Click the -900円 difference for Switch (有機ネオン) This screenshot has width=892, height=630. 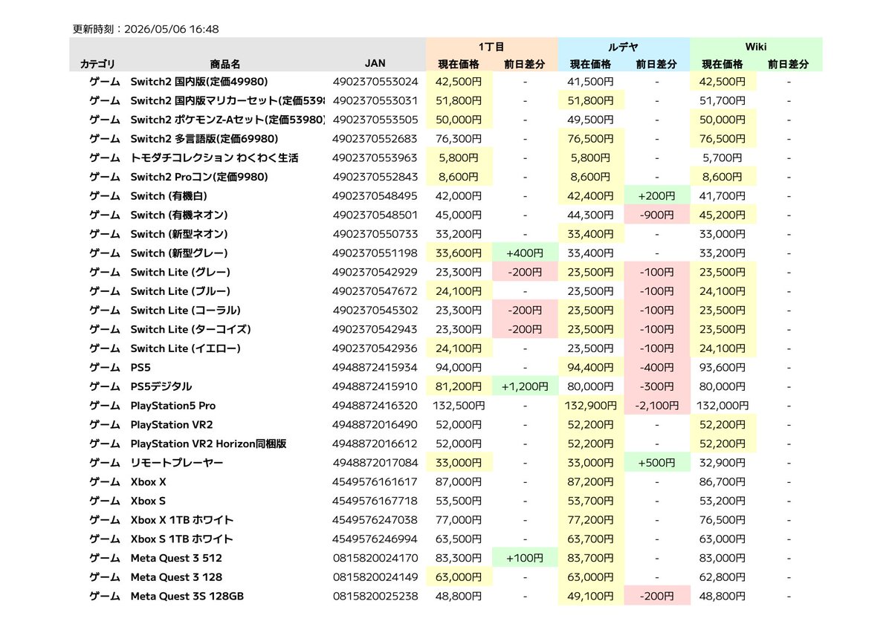(656, 215)
